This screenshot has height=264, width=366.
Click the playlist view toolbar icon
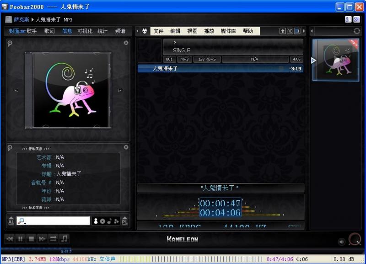point(297,31)
